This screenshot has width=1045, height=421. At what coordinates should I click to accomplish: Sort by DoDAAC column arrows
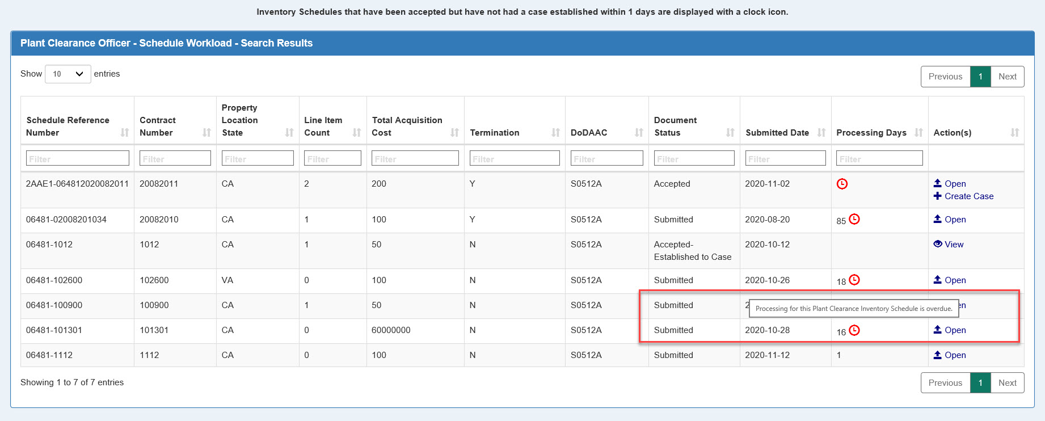coord(639,133)
